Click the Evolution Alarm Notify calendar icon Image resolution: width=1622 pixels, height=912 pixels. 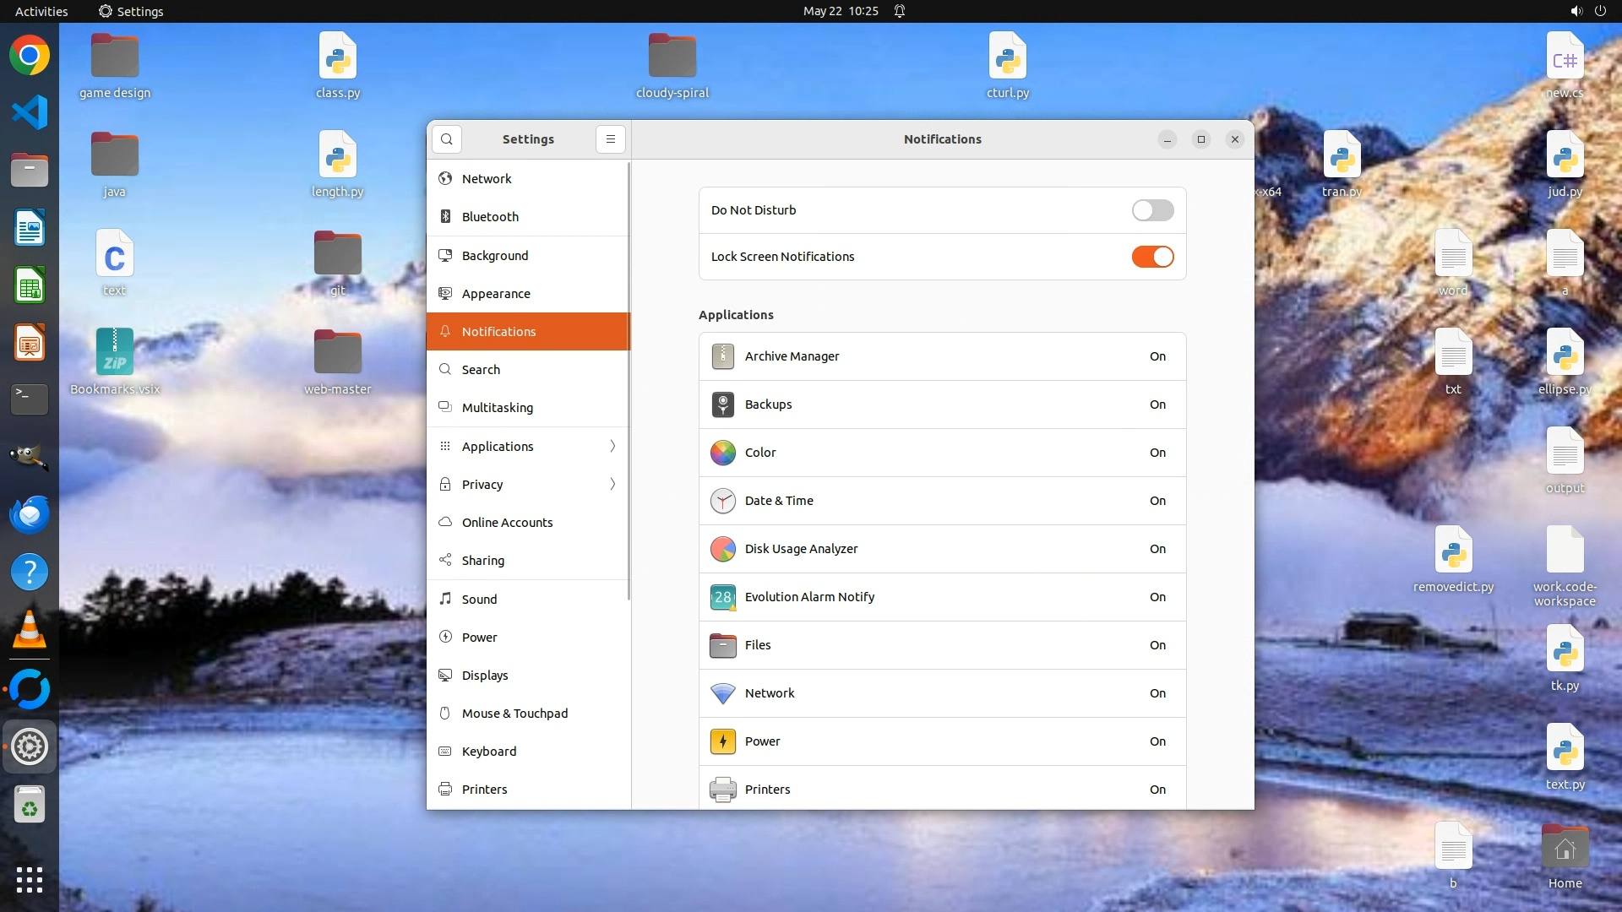(722, 597)
